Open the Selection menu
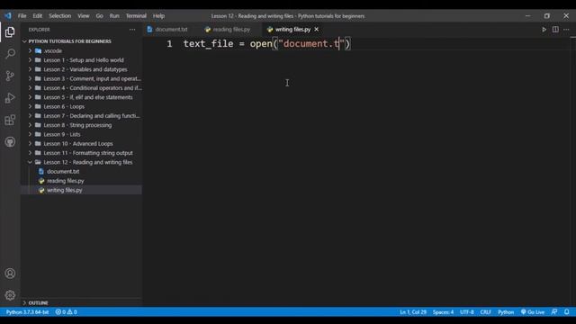This screenshot has width=576, height=324. pos(60,16)
